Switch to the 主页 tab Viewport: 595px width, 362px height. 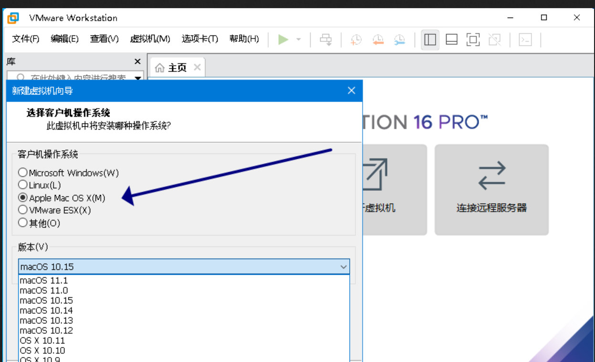click(177, 68)
